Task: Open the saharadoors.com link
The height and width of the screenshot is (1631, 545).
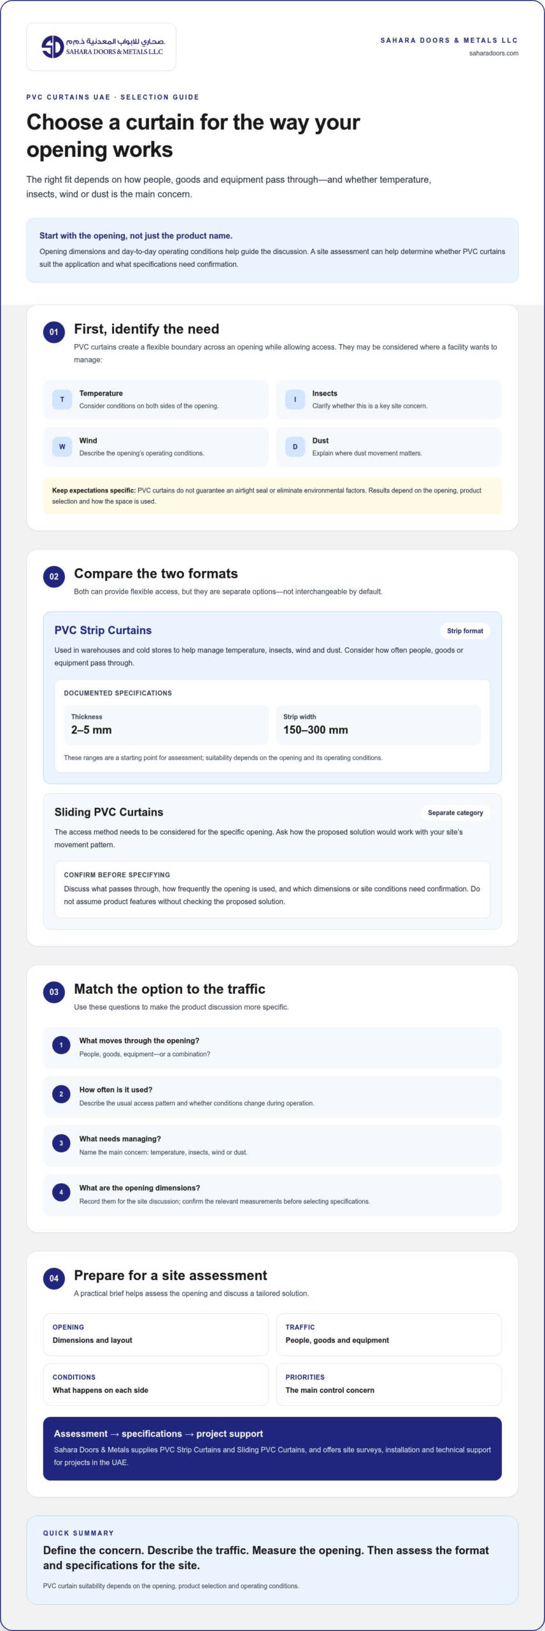Action: tap(493, 54)
